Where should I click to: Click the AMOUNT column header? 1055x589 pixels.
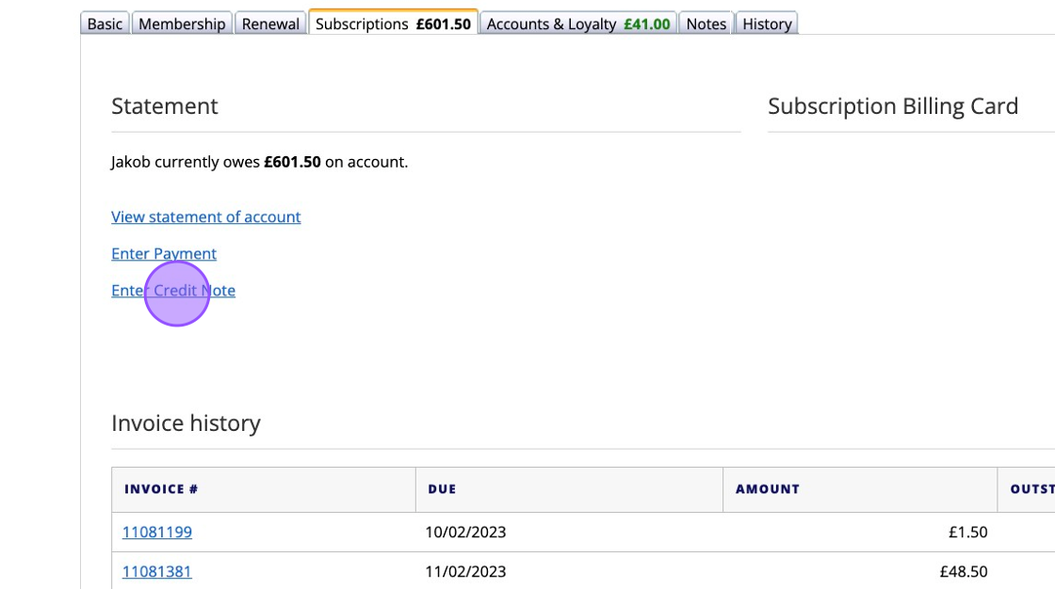(767, 489)
